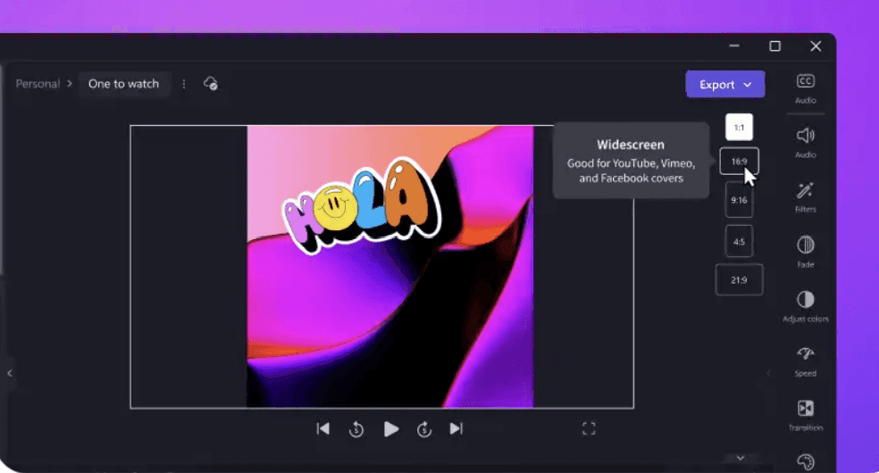Open the Audio speaker panel
Screen dimensions: 879x473
pyautogui.click(x=805, y=143)
